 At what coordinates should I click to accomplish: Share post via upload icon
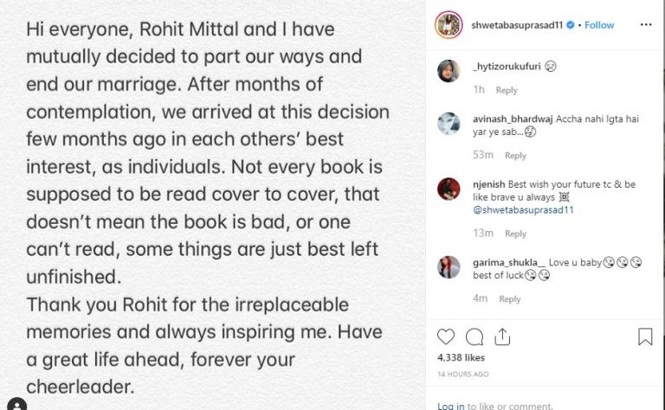pos(501,337)
